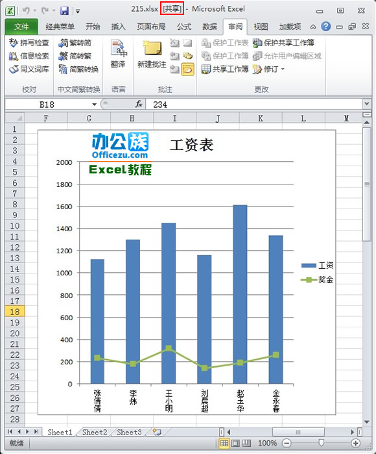
Task: Click the previous comment icon
Action: tap(174, 56)
